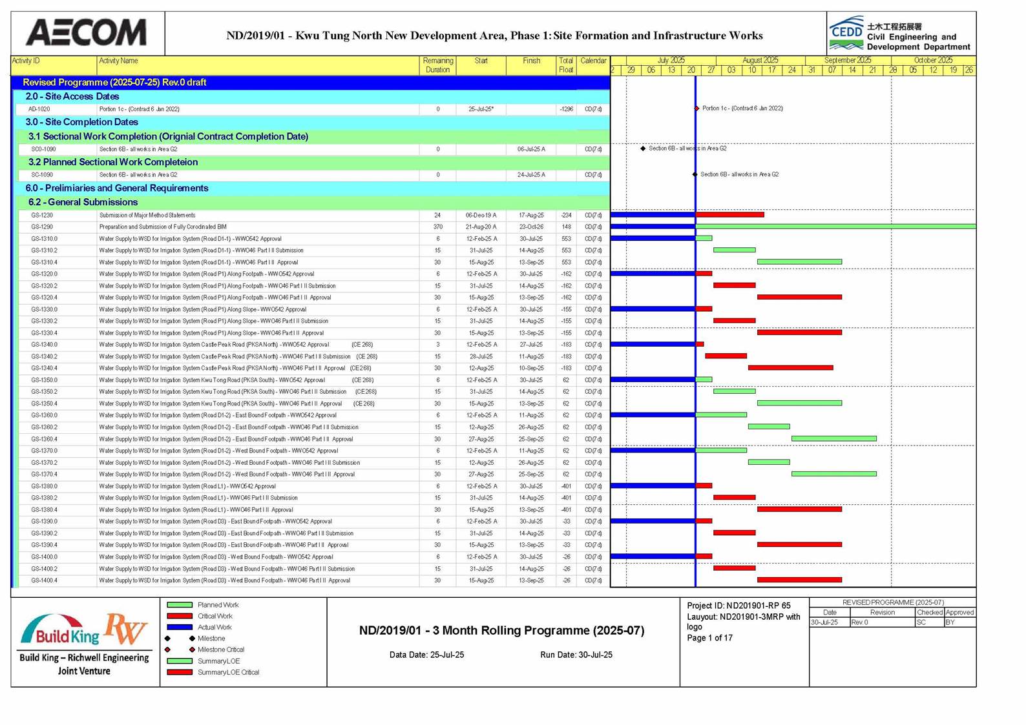The width and height of the screenshot is (1026, 725).
Task: Click activity ID GS-1230
Action: [x=42, y=216]
